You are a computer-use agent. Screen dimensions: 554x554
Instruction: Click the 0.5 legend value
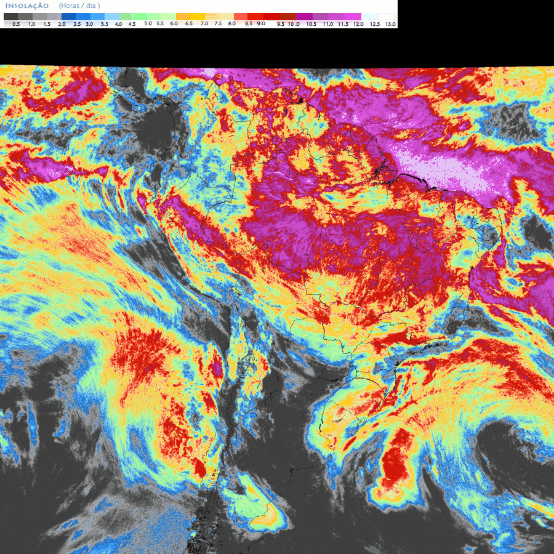[x=16, y=24]
